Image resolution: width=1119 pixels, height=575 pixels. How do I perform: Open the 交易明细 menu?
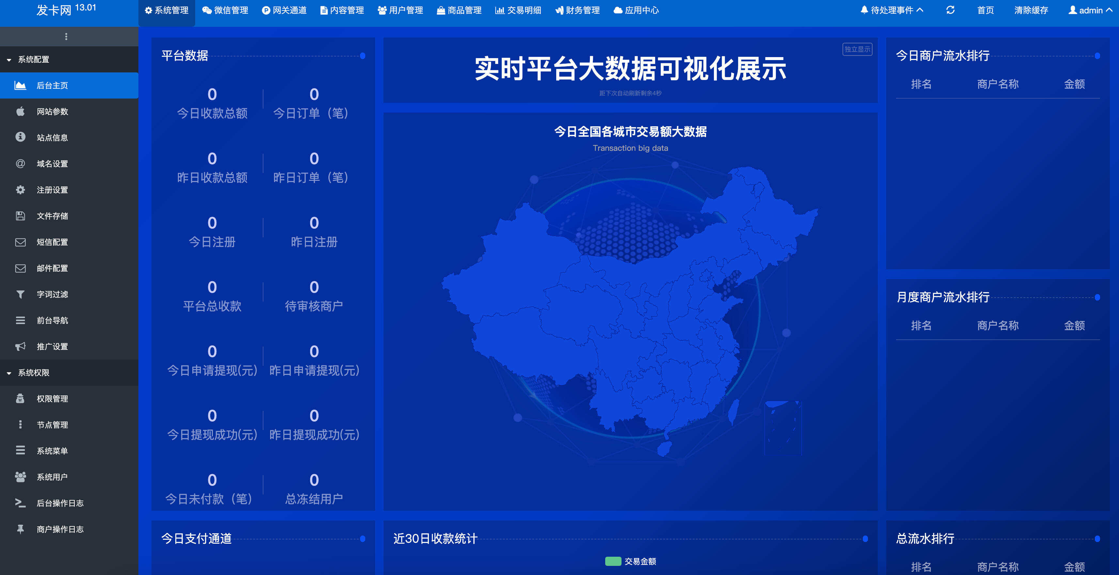[518, 10]
